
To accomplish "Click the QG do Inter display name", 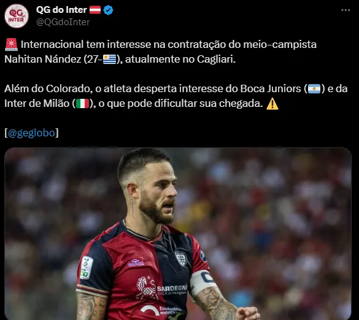I will click(61, 10).
